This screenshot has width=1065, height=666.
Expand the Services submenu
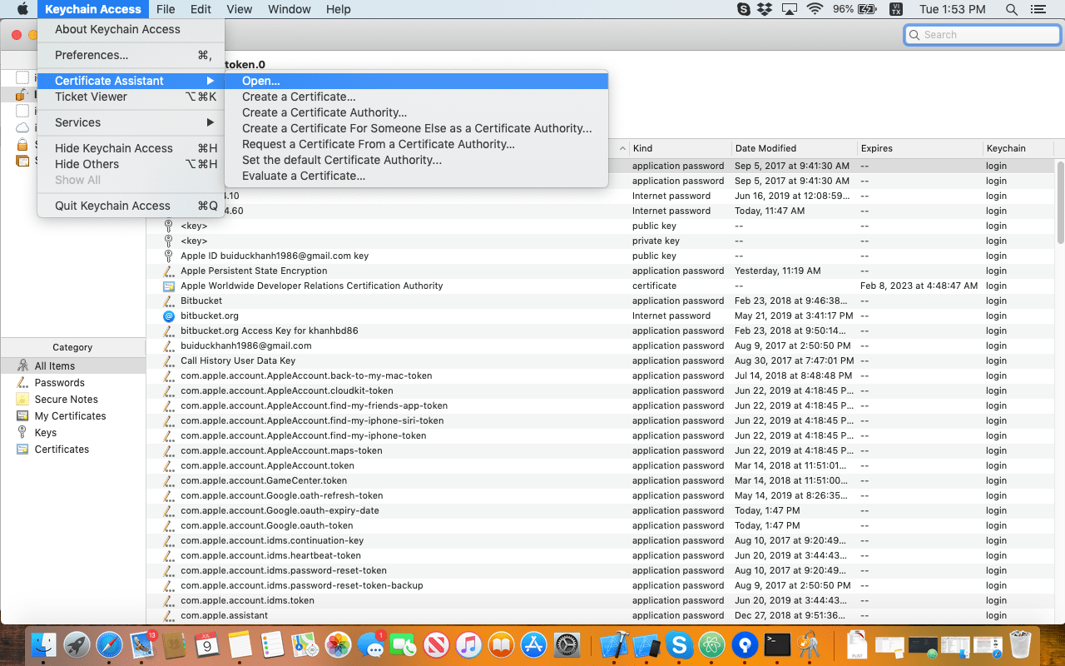coord(131,122)
